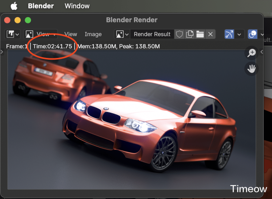The image size is (272, 199).
Task: Open the View mode dropdown beside the image icon
Action: pyautogui.click(x=40, y=34)
